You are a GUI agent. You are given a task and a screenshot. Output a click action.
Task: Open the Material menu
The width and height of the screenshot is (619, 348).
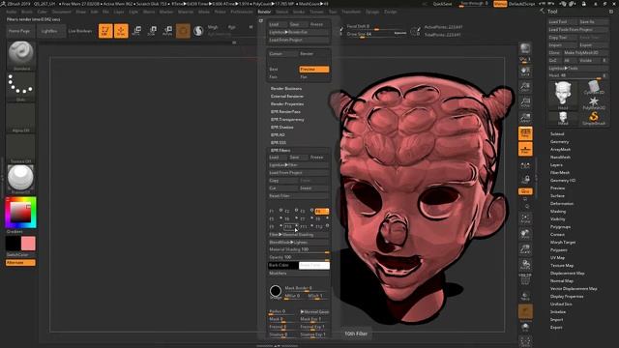(186, 12)
